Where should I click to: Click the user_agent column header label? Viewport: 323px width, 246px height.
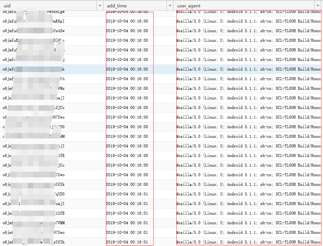pos(189,6)
